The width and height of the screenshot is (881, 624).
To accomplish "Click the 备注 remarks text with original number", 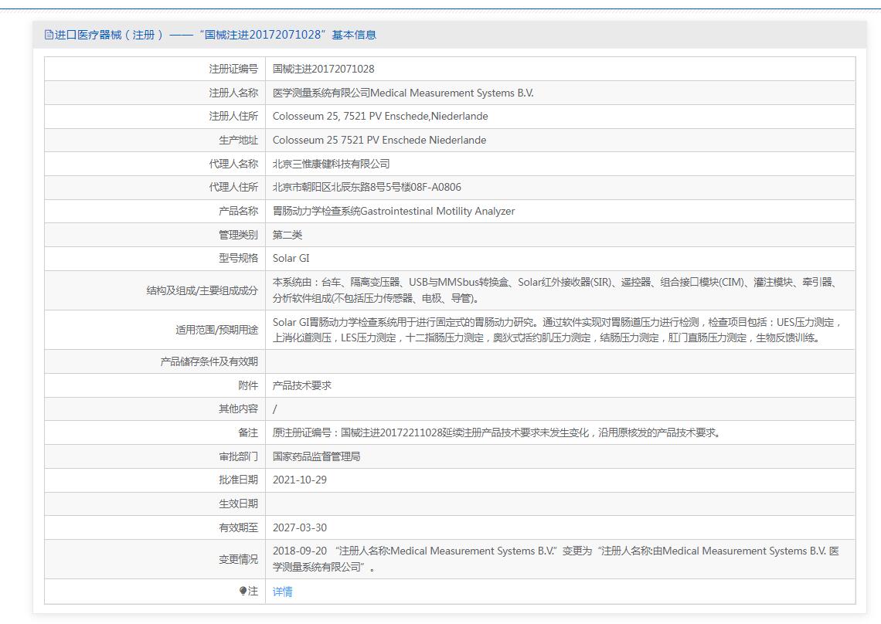I will coord(496,432).
